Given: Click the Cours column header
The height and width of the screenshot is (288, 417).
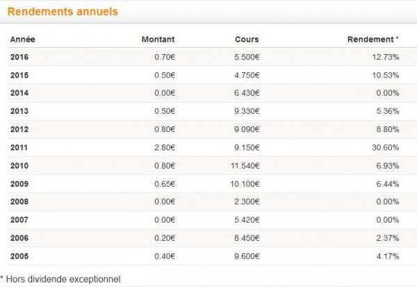Looking at the screenshot, I should point(247,40).
